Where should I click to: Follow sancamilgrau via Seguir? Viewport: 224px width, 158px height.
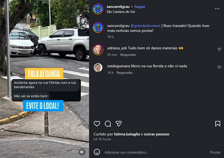[140, 7]
